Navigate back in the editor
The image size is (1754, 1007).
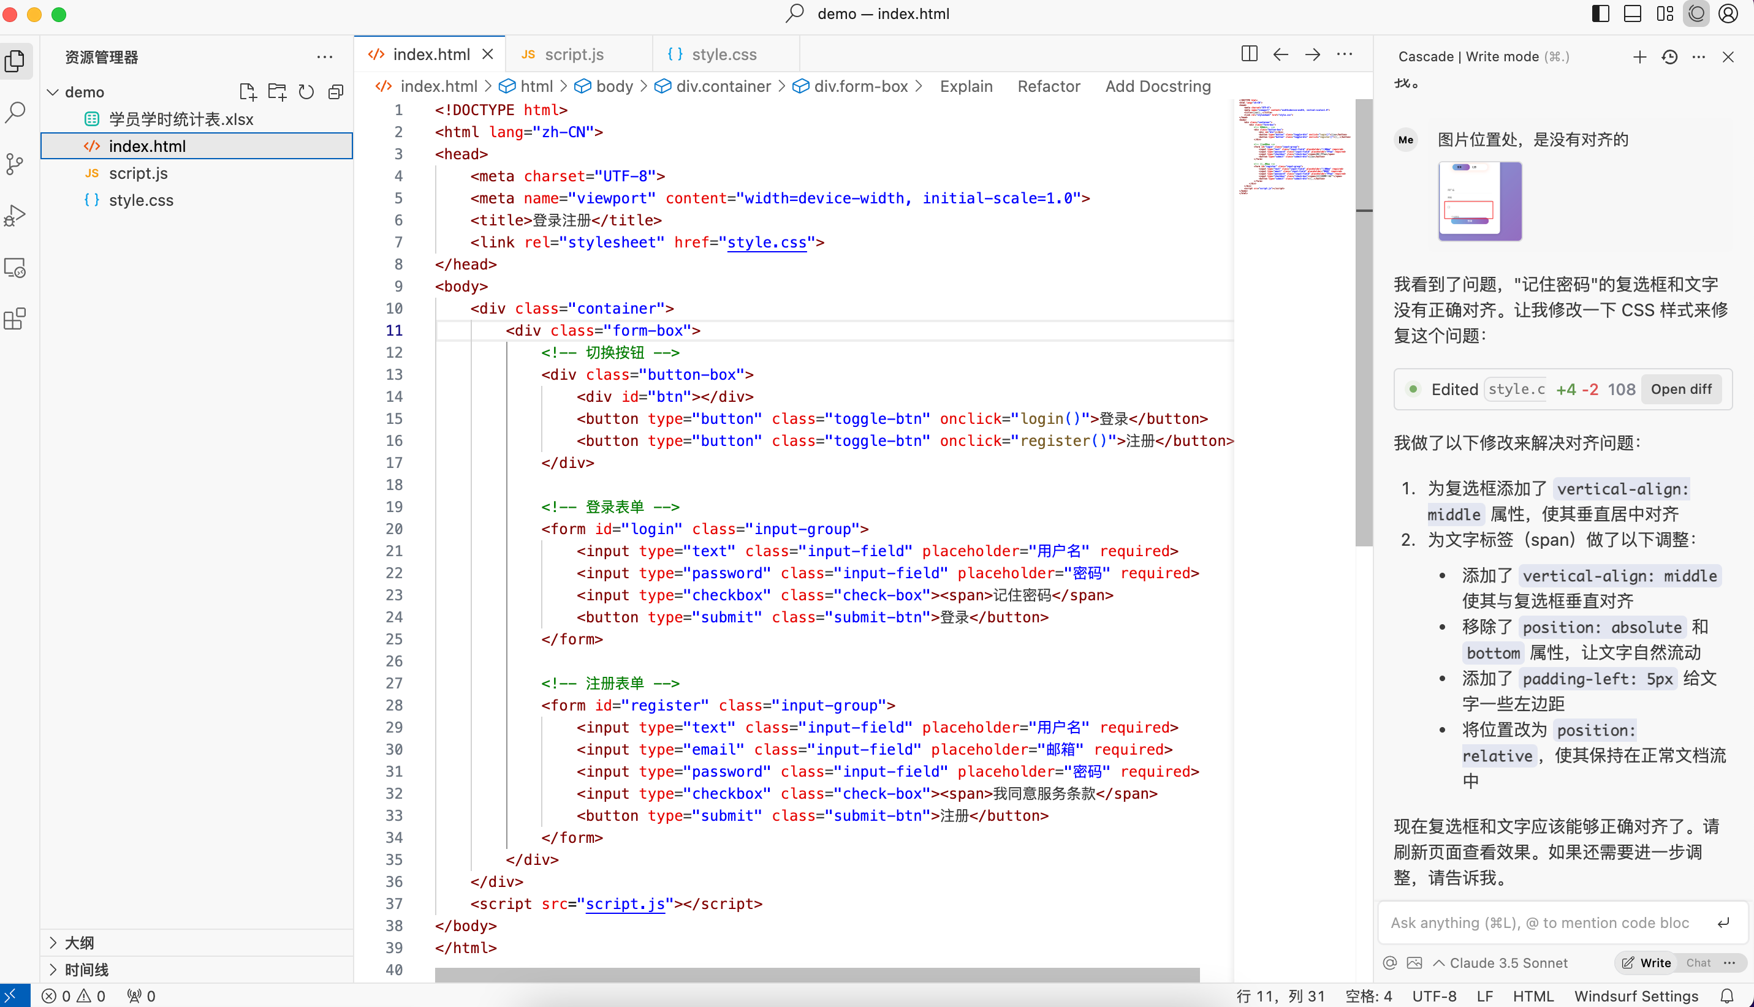1281,54
